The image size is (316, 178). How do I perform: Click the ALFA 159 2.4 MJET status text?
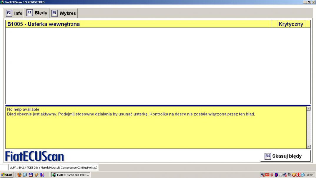point(54,167)
